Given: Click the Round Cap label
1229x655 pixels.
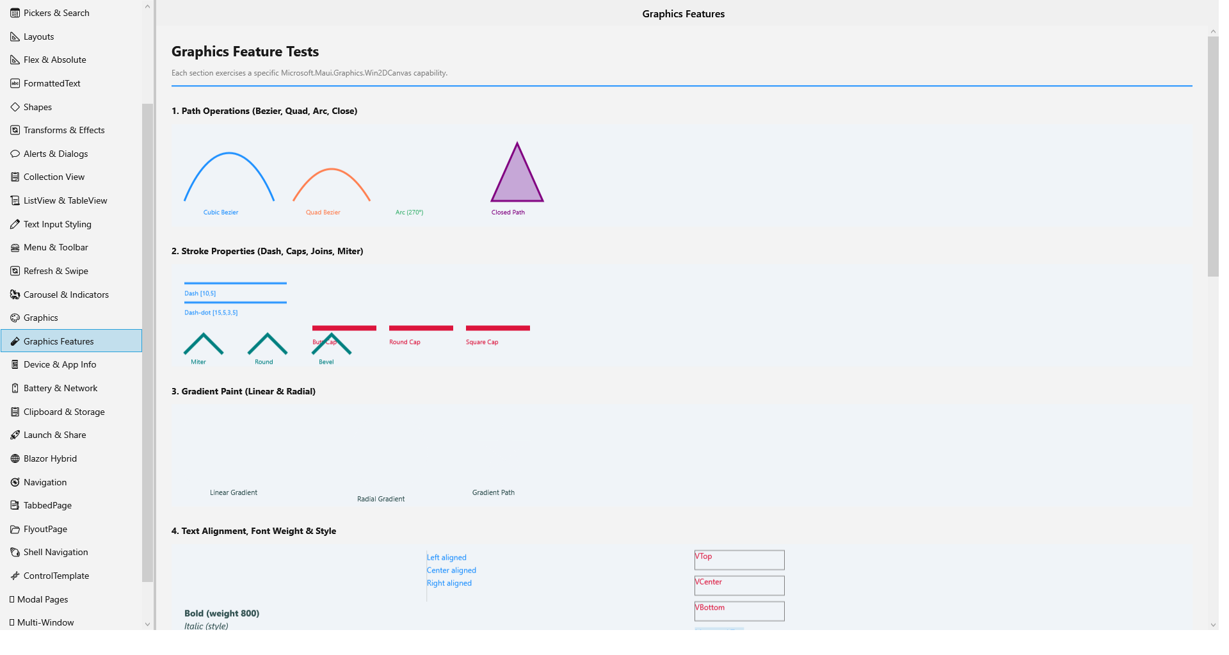Looking at the screenshot, I should point(405,342).
